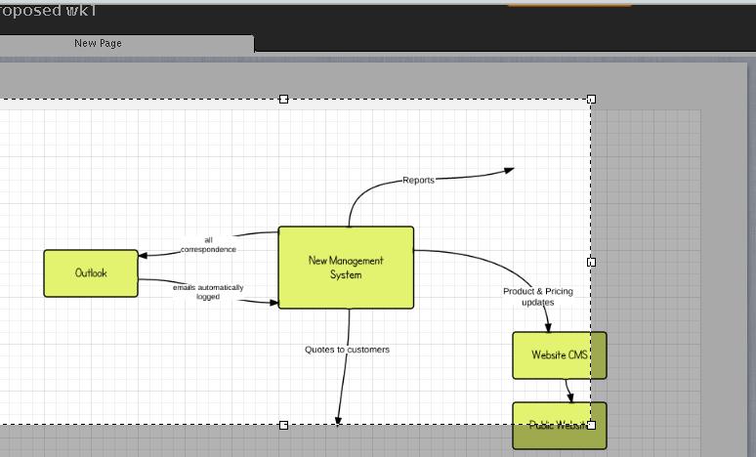Select the New Page tab

click(x=99, y=43)
